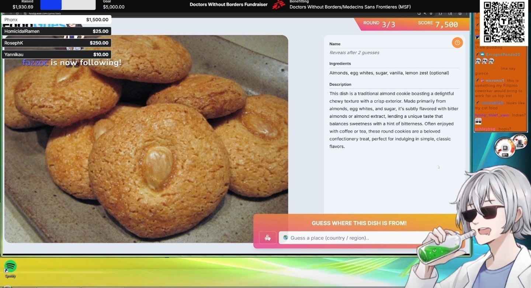Click the globe icon in the guess field
Screen dimensions: 531x288
pyautogui.click(x=285, y=238)
